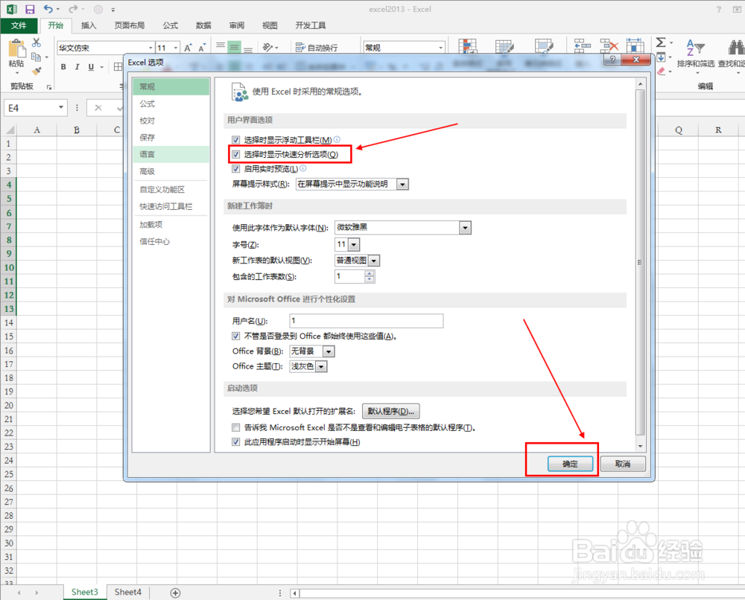
Task: Open the default font 微软雅黑 dropdown
Action: point(465,228)
